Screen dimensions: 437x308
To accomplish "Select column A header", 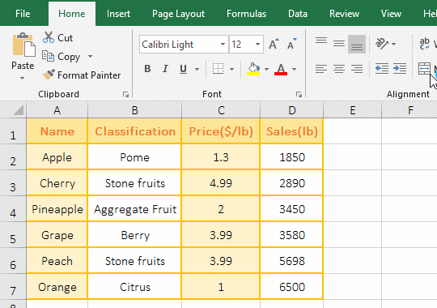I will tap(57, 110).
